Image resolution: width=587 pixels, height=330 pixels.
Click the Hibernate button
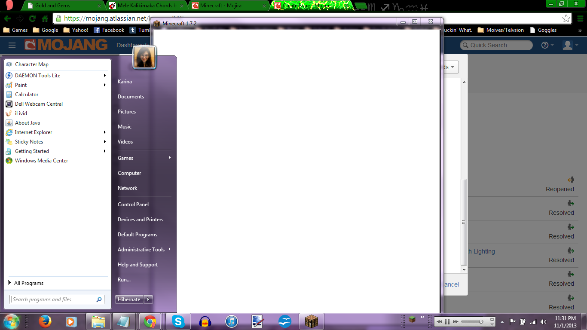pos(129,299)
